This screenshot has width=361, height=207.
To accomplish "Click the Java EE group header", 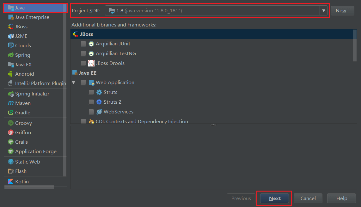I will tap(88, 73).
